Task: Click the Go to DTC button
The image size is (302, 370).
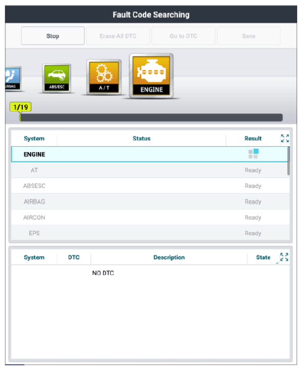Action: click(183, 36)
